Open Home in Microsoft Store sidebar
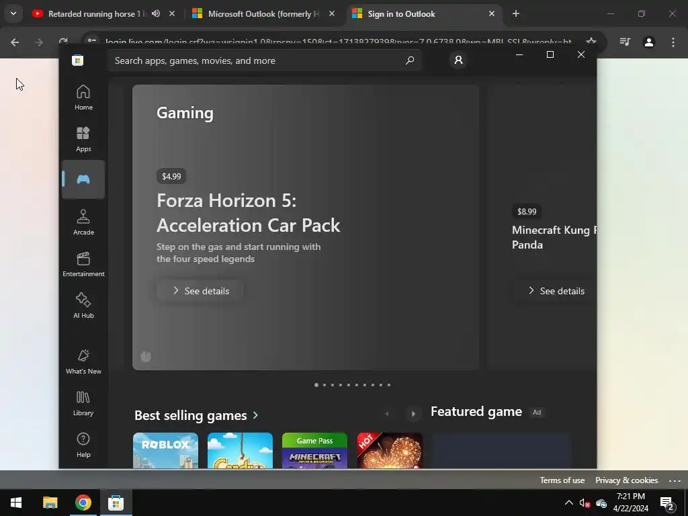This screenshot has height=516, width=688. click(83, 97)
